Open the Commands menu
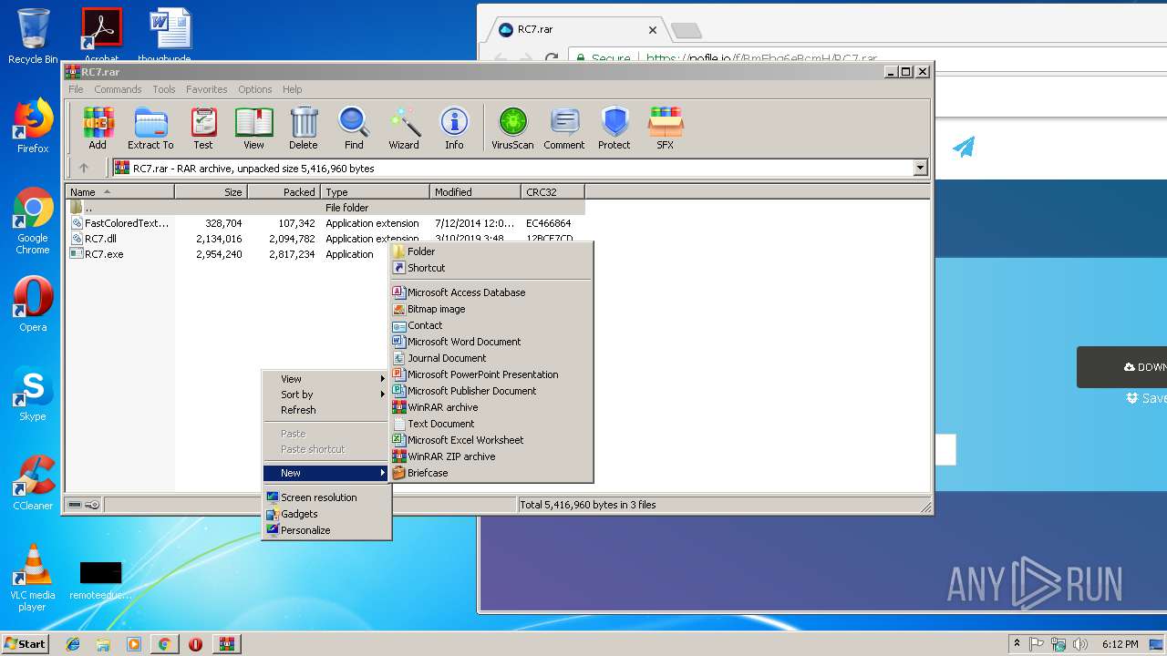 pyautogui.click(x=118, y=89)
